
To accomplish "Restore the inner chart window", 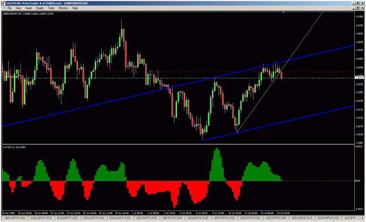I will (358, 8).
